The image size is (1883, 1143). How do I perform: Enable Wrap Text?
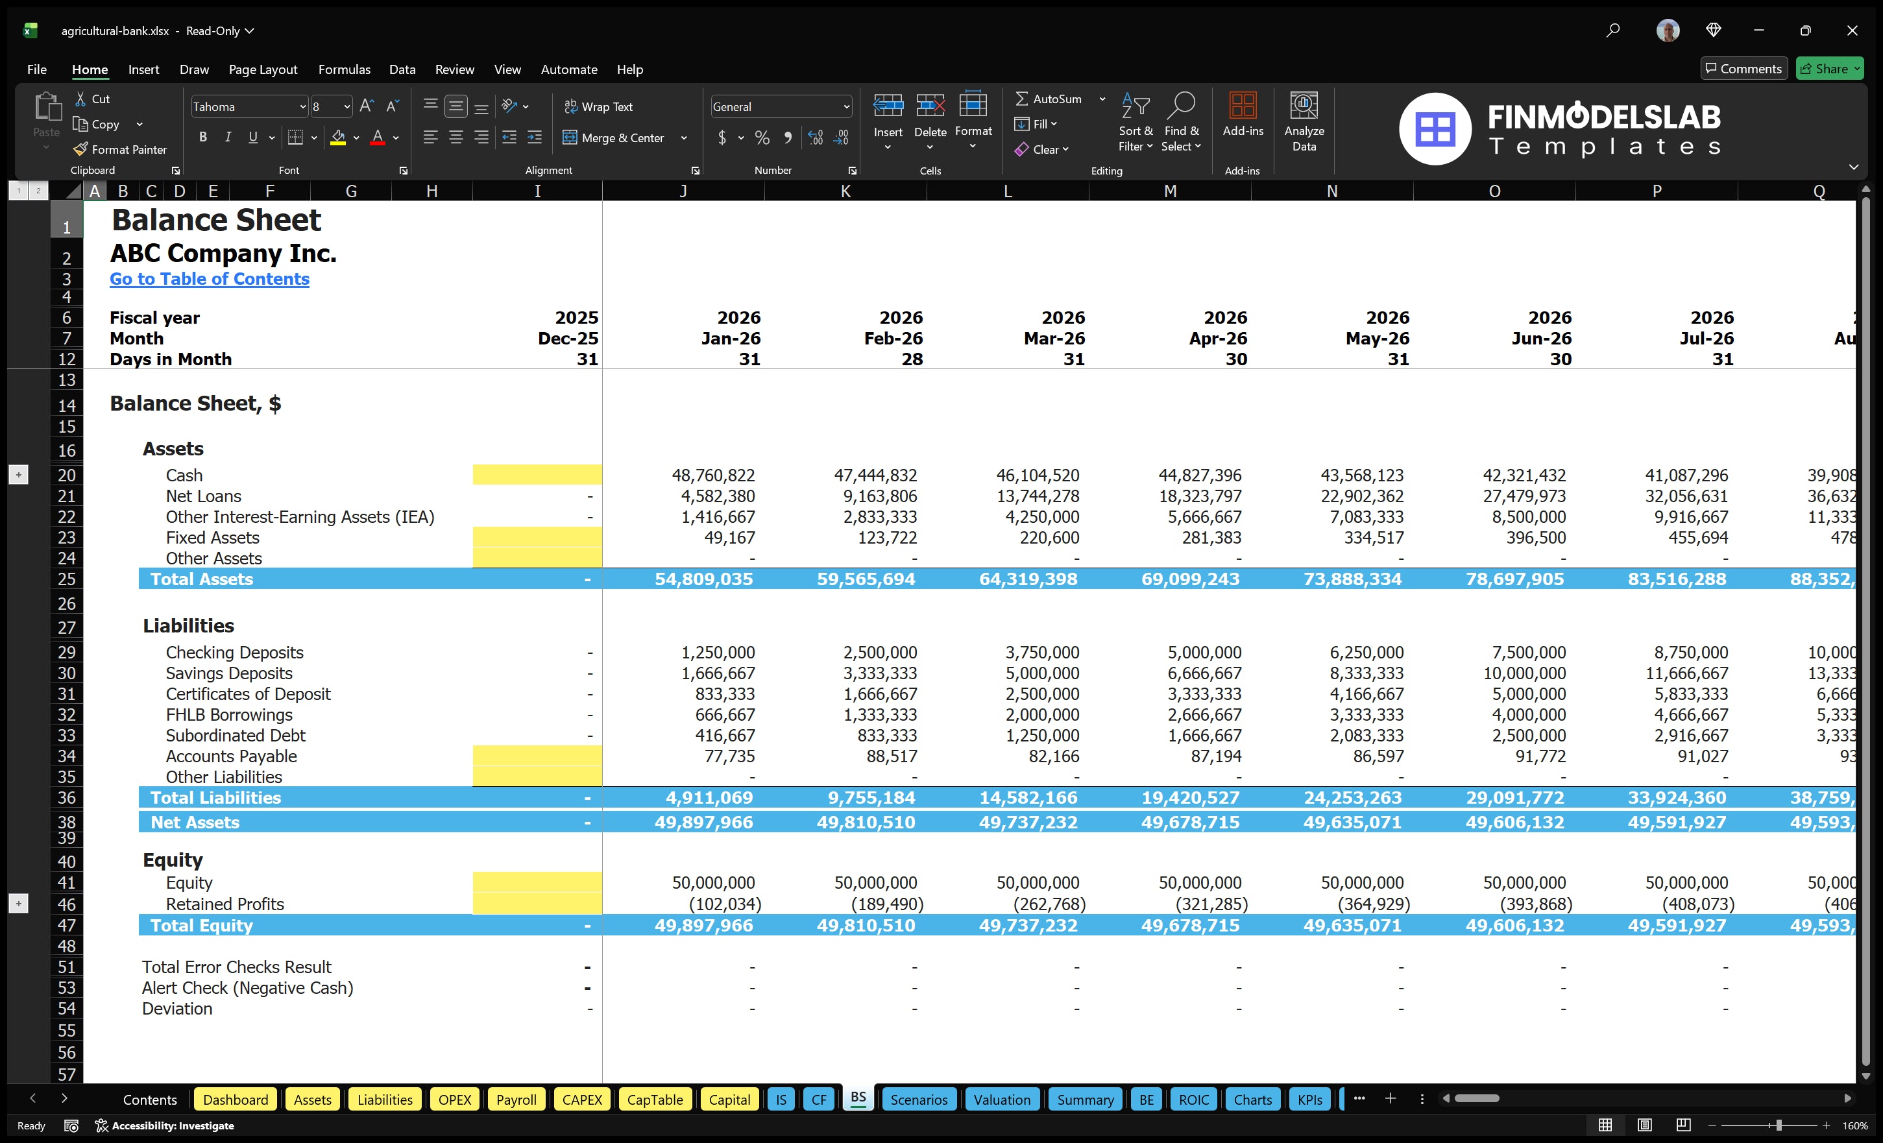click(x=599, y=106)
